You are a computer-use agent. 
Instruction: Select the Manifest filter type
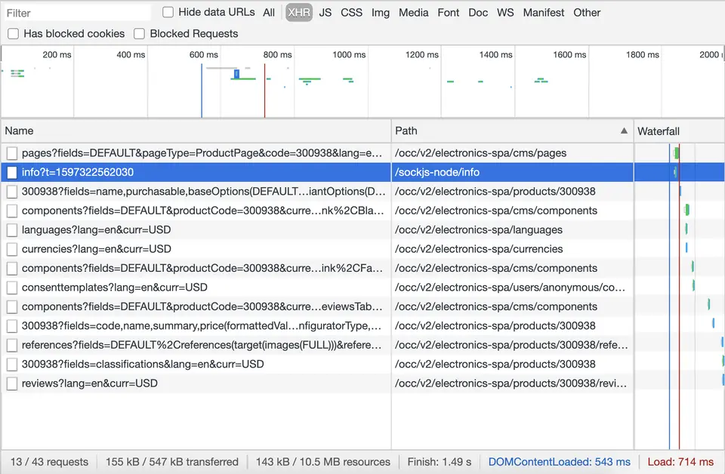[543, 13]
